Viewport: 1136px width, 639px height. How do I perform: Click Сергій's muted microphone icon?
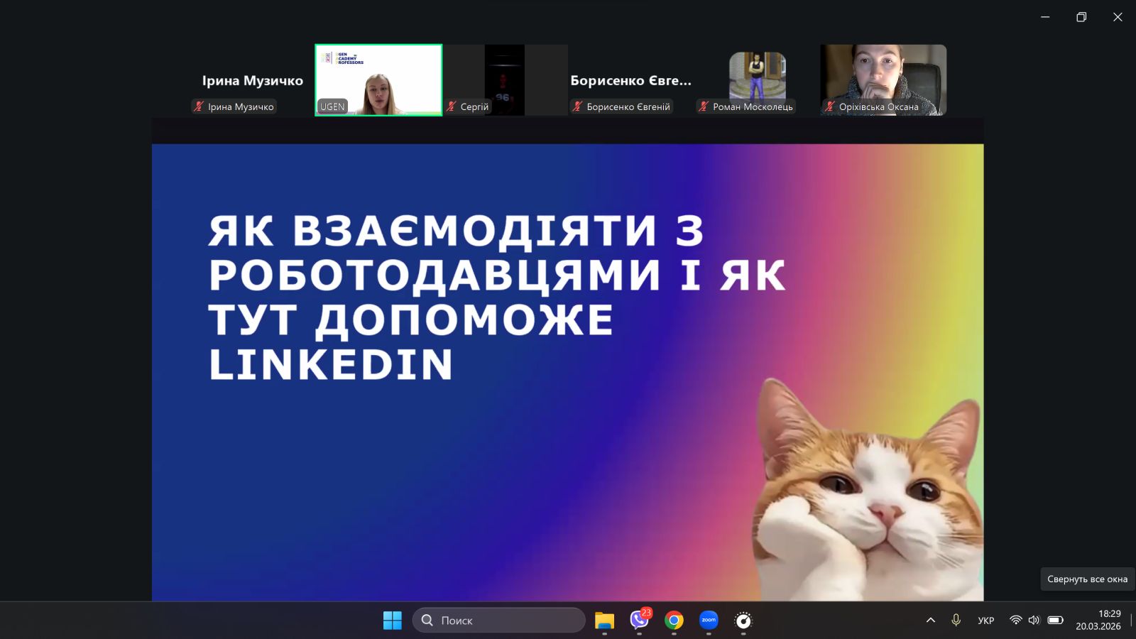(x=451, y=107)
